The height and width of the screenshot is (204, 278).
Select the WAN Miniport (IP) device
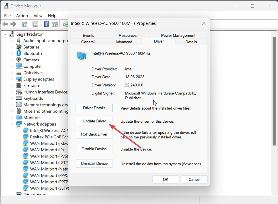point(47,150)
